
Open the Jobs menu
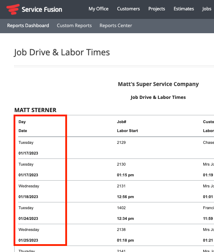(x=207, y=9)
